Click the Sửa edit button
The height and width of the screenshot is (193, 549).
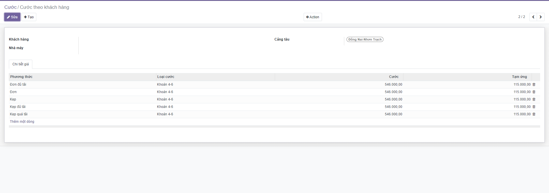point(12,17)
